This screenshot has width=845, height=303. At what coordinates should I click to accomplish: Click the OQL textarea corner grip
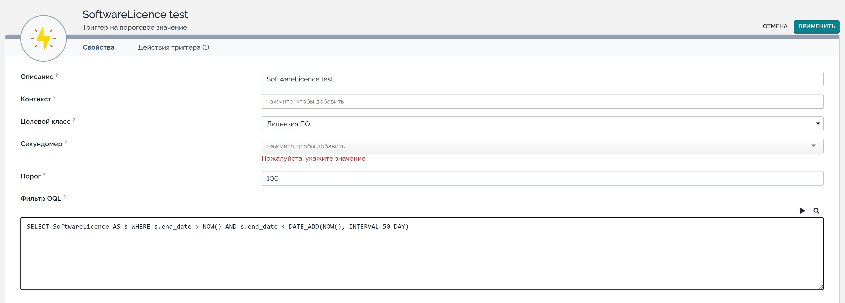coord(820,287)
